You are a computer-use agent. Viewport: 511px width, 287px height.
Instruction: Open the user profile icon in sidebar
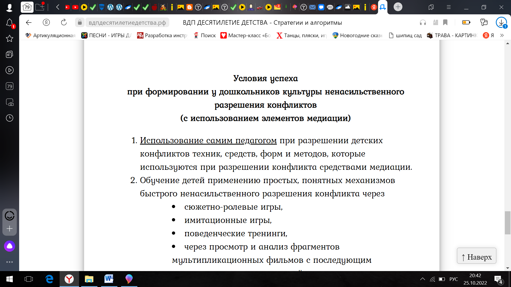coord(10,7)
